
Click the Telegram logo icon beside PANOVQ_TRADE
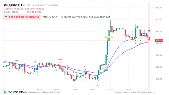(5, 92)
